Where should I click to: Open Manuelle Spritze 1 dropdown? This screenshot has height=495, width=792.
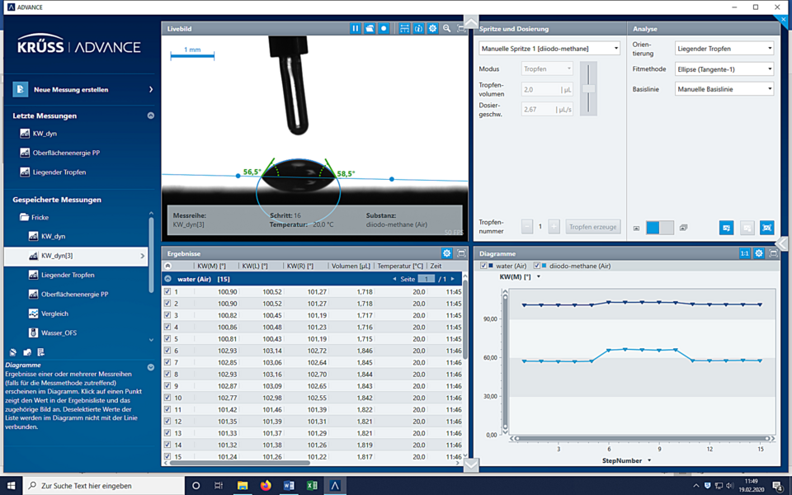(549, 49)
